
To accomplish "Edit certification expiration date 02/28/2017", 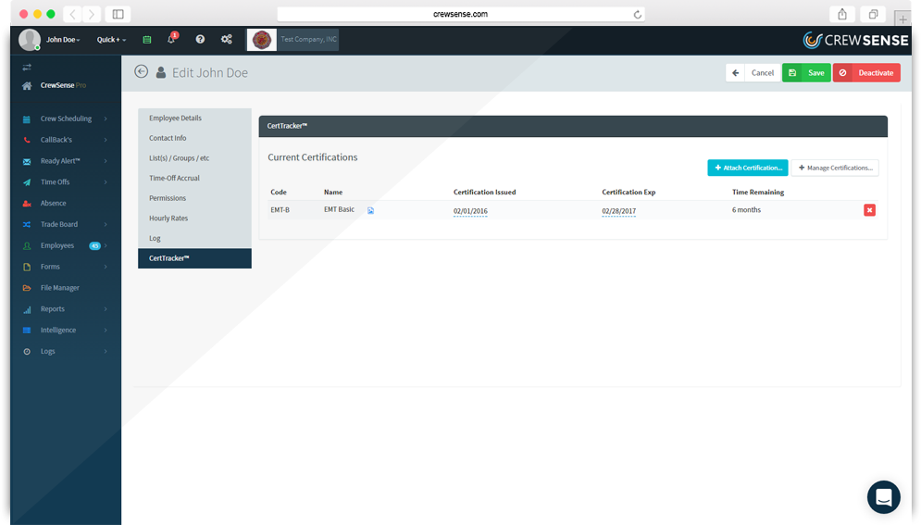I will coord(618,211).
